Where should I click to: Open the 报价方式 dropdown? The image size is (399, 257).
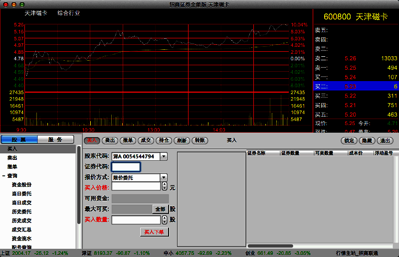click(164, 177)
